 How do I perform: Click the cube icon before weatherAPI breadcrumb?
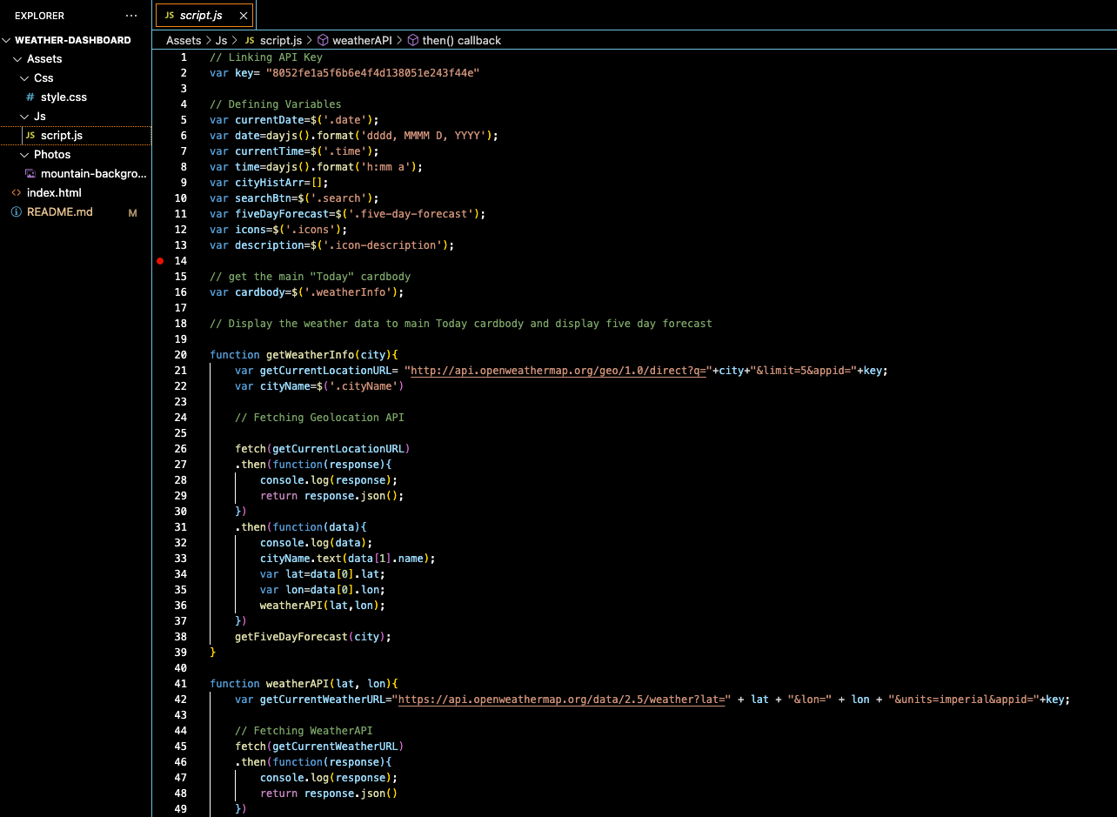pyautogui.click(x=322, y=41)
